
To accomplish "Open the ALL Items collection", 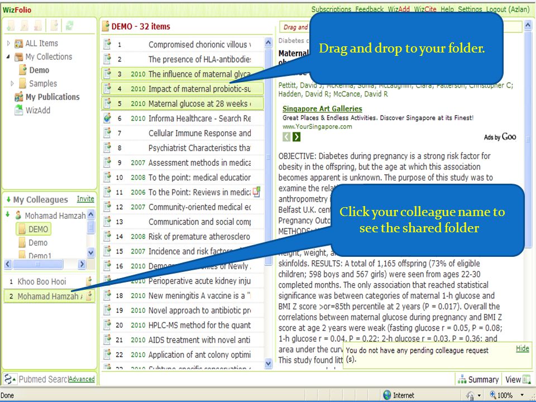I will [41, 44].
